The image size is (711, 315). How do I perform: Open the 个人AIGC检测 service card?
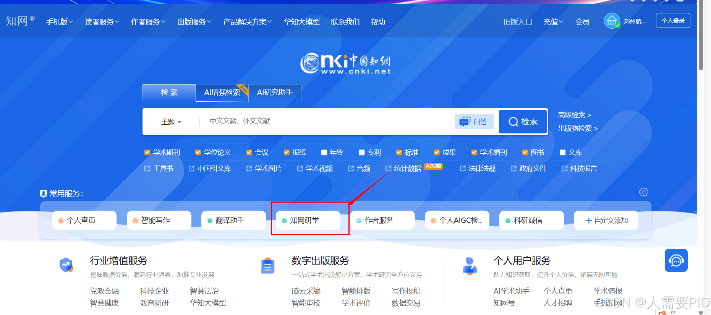[457, 220]
